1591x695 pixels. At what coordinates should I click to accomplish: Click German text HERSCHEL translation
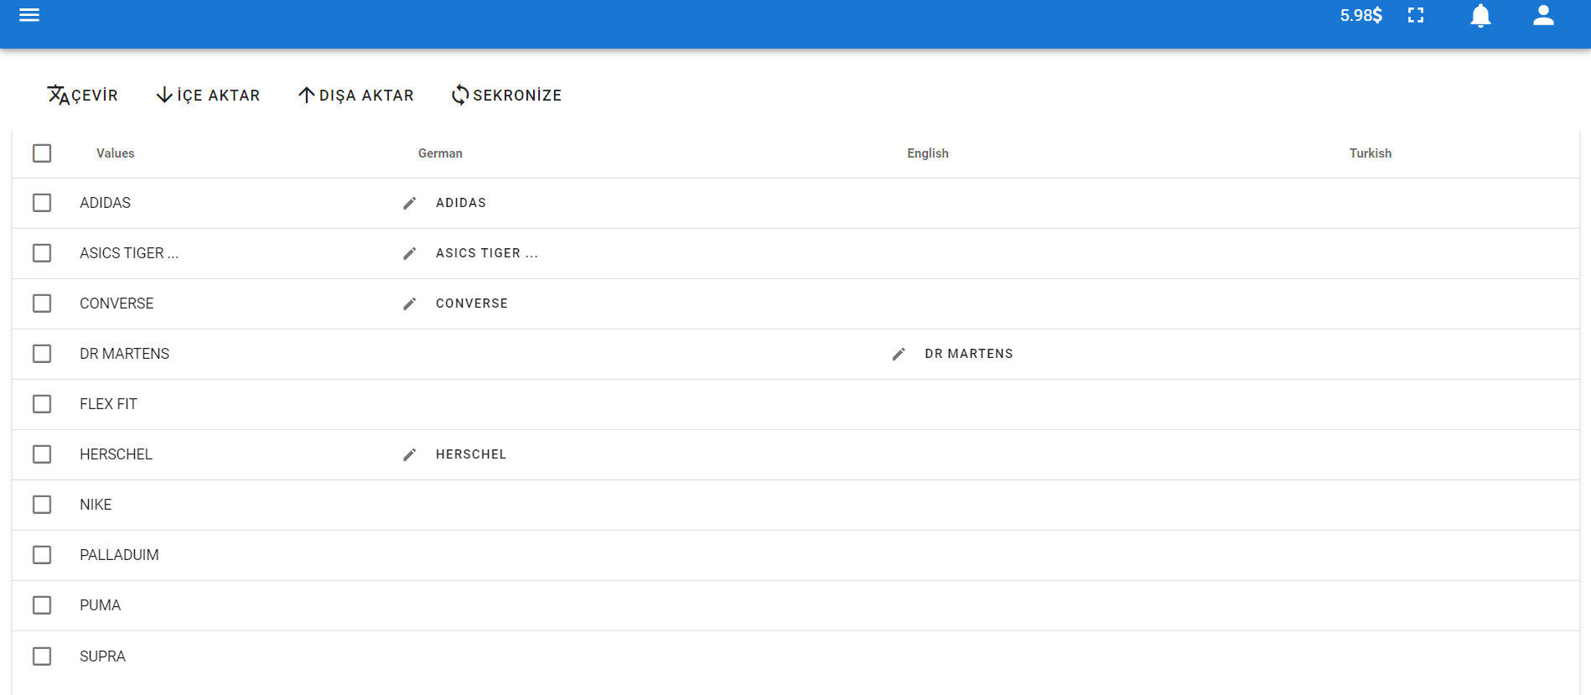tap(471, 454)
